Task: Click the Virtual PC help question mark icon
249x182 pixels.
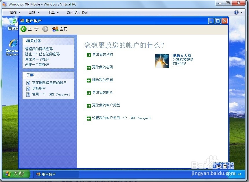Action: point(236,12)
